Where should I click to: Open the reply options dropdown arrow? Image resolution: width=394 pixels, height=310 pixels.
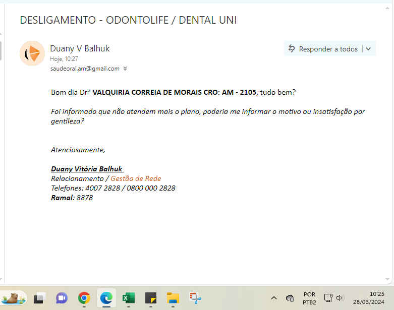click(x=368, y=49)
